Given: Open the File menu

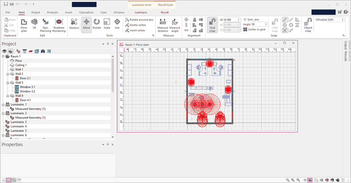Looking at the screenshot, I should [x=8, y=12].
